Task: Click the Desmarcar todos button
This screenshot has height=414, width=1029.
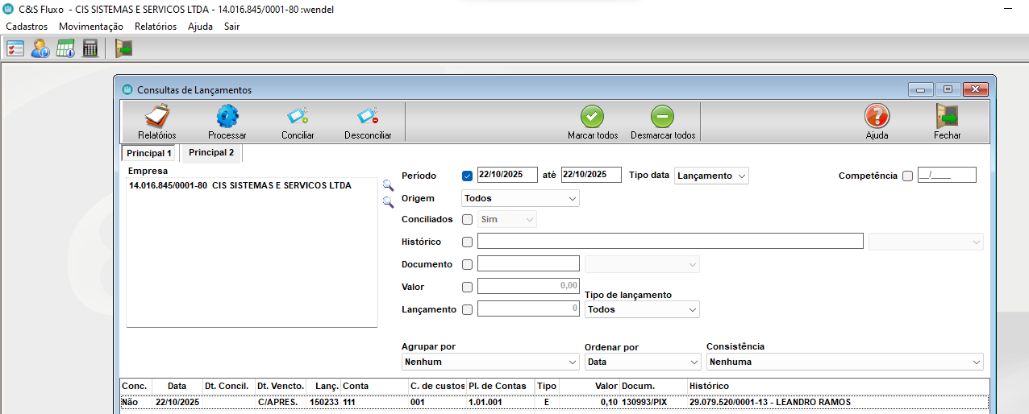Action: 663,122
